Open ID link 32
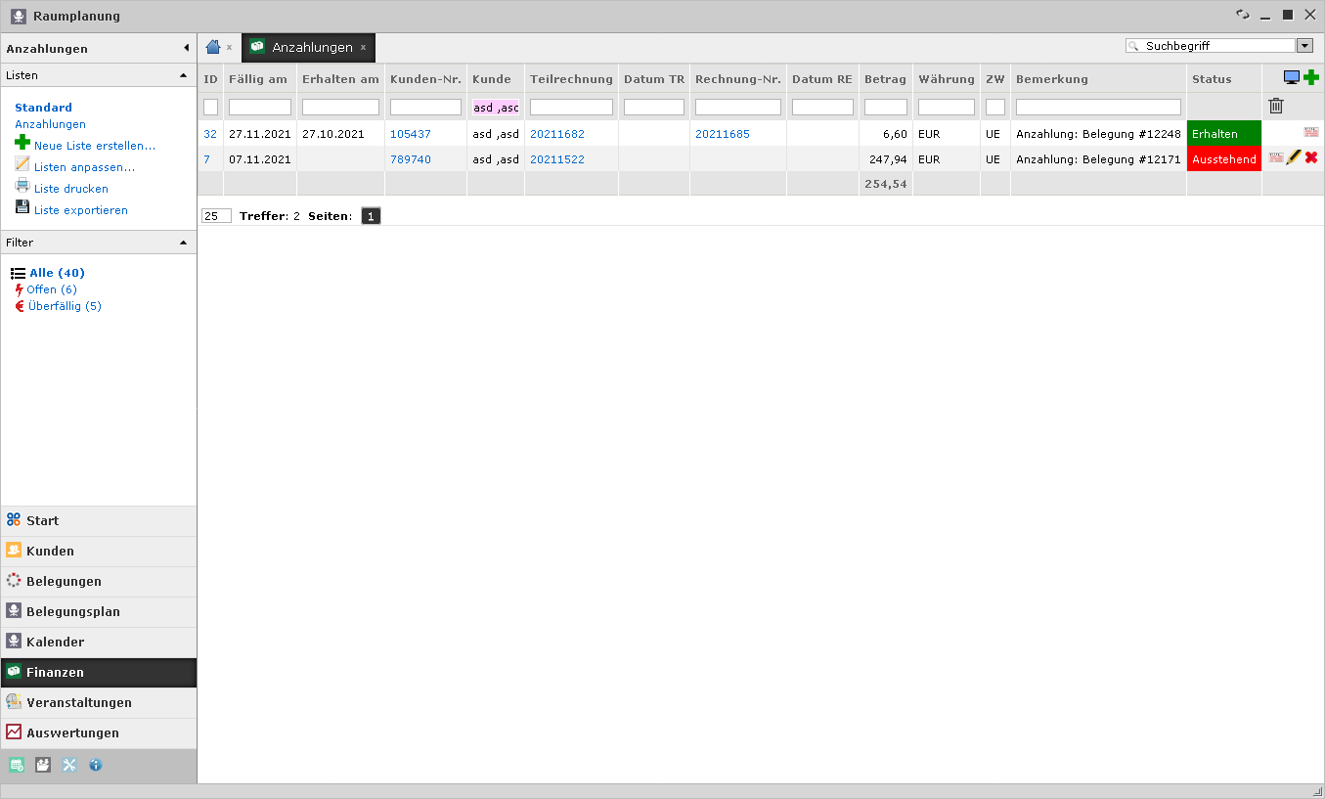The width and height of the screenshot is (1325, 799). [x=210, y=134]
